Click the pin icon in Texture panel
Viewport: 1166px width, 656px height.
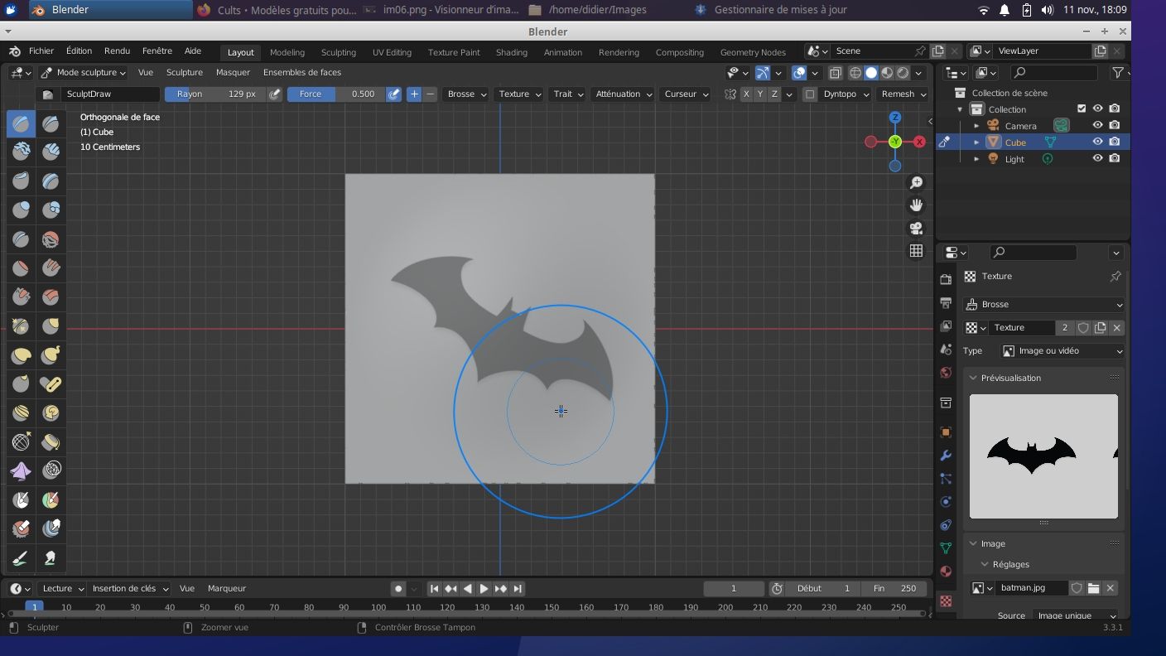point(1115,277)
